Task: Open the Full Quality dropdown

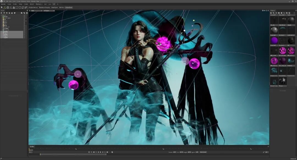Action: (x=49, y=11)
